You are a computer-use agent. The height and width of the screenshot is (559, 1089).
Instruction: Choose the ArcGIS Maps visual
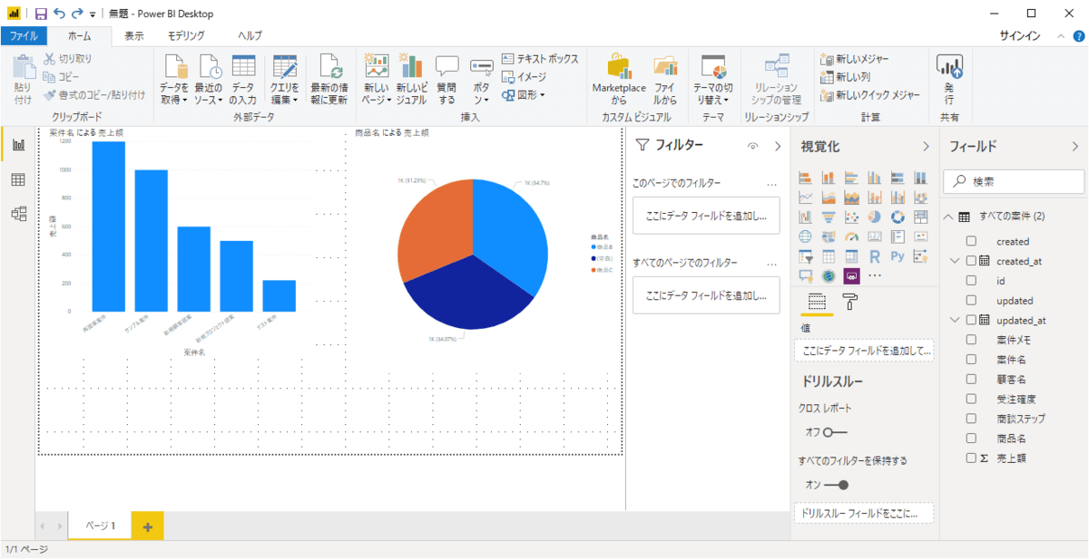[x=828, y=275]
